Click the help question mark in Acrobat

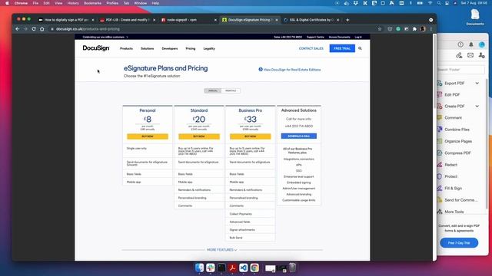tap(460, 44)
